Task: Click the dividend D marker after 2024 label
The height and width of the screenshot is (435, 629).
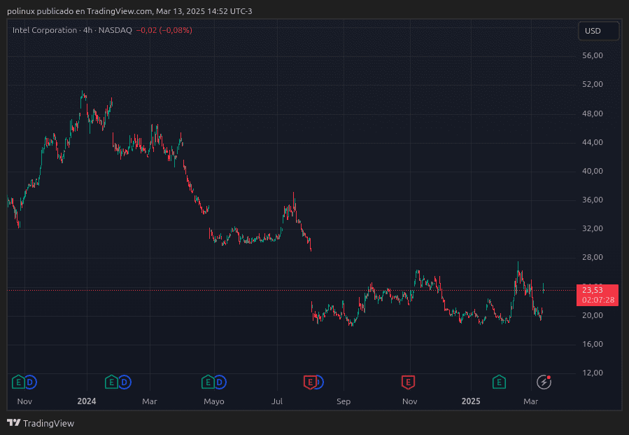Action: (125, 382)
